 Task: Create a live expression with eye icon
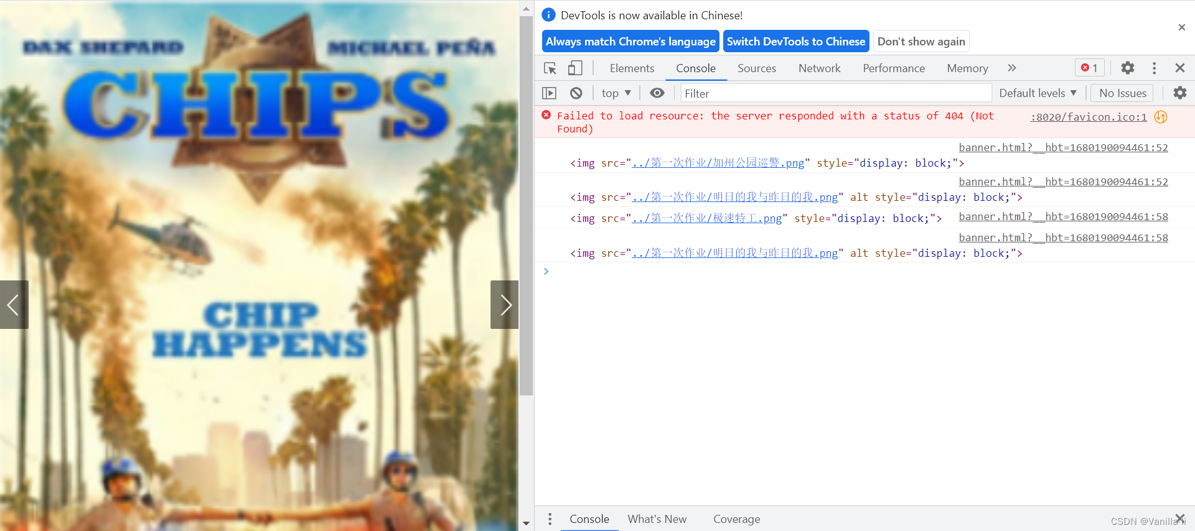(x=657, y=93)
